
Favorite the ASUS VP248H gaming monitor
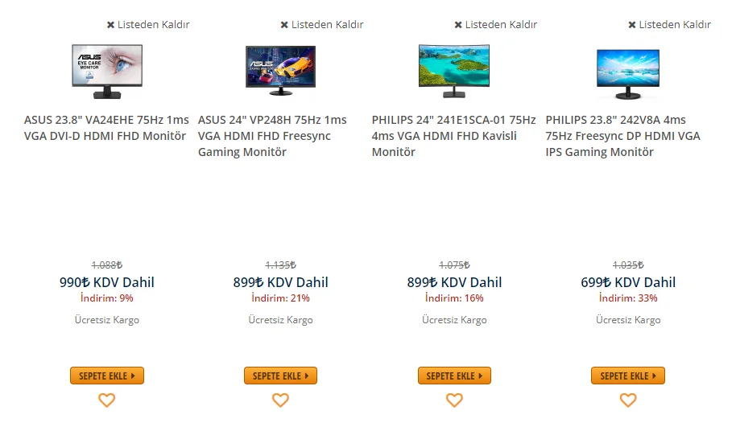point(280,400)
